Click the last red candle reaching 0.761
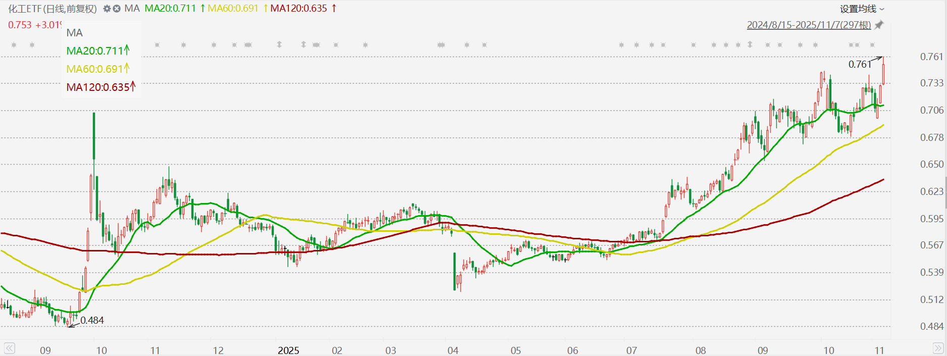The image size is (947, 356). coord(883,71)
